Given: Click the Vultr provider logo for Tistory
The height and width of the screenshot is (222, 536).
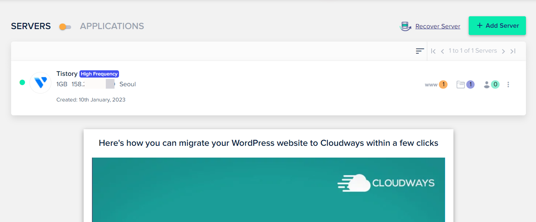Looking at the screenshot, I should pos(41,83).
